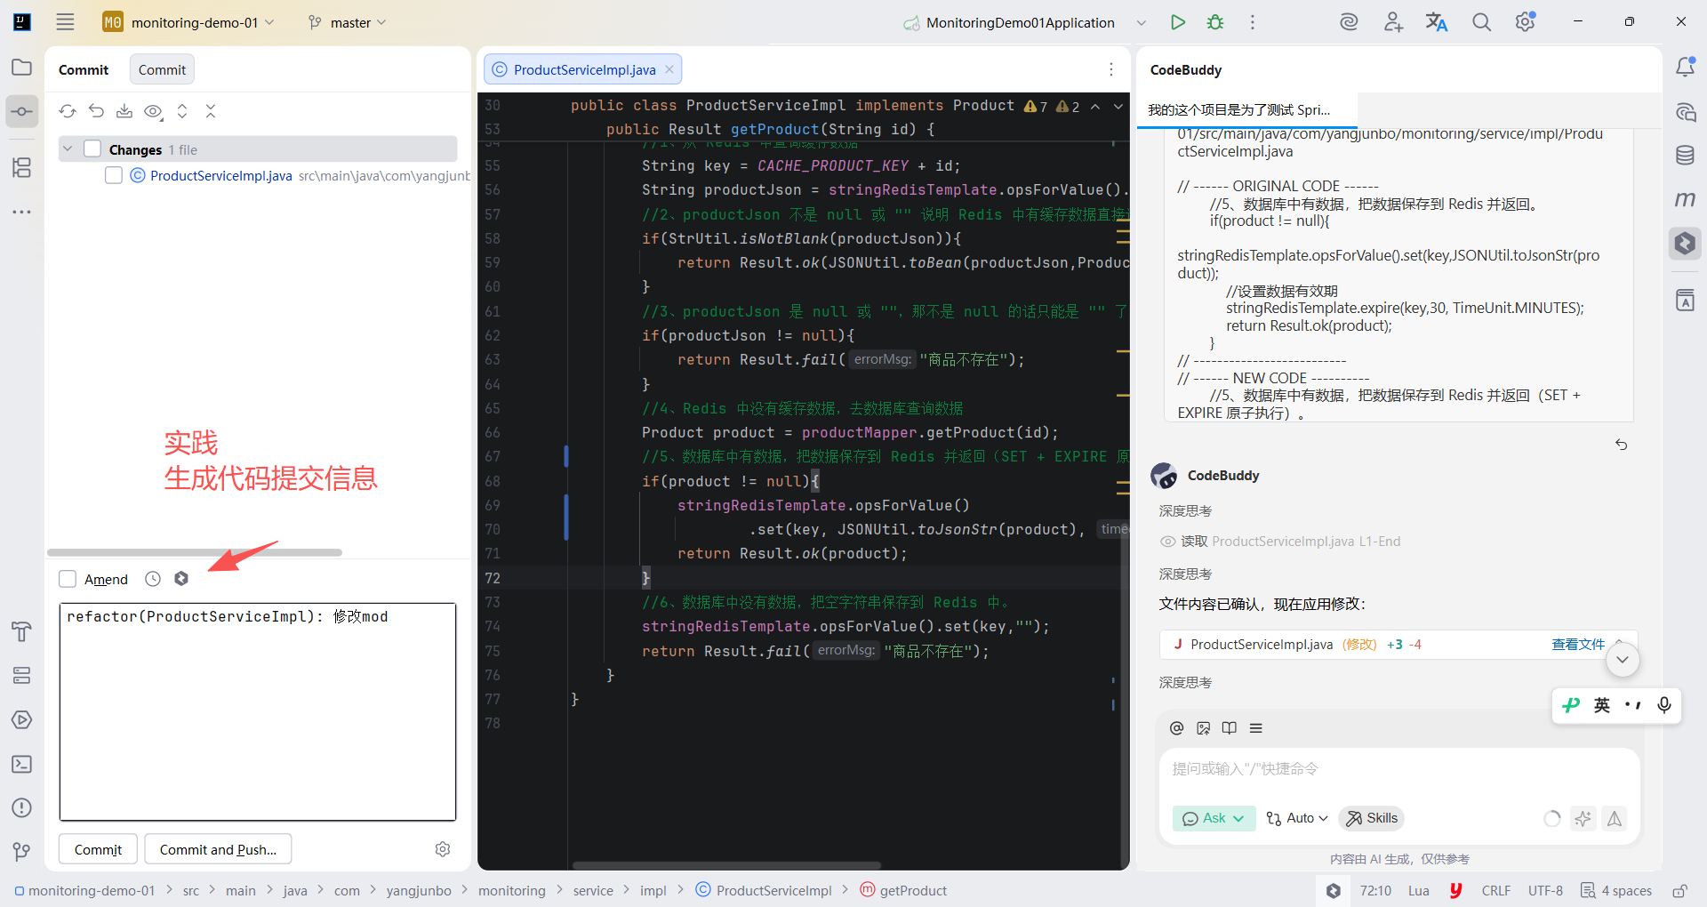The image size is (1707, 907).
Task: Undo CodeBuddy change with revert arrow
Action: tap(1622, 445)
